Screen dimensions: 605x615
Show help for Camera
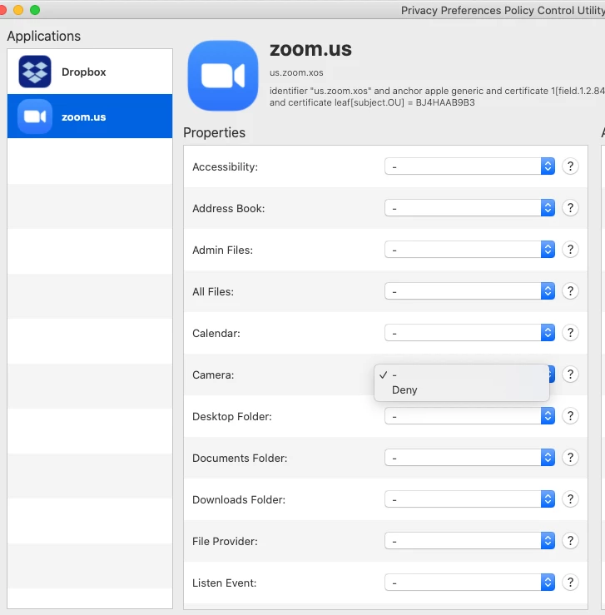coord(570,374)
